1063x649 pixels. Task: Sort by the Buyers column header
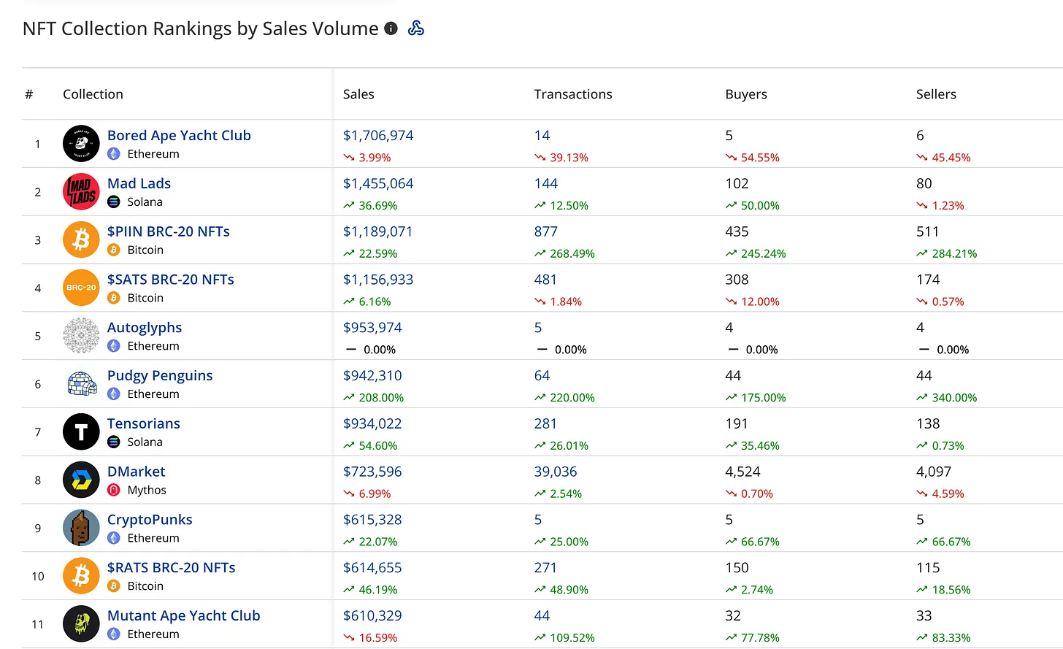click(745, 94)
